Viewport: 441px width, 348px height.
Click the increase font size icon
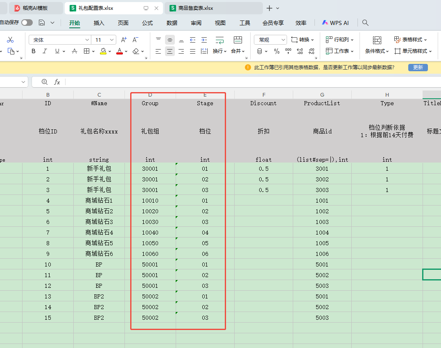[x=124, y=40]
